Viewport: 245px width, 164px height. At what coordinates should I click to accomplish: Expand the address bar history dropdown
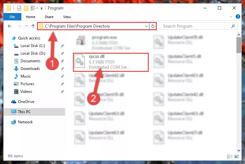pos(147,26)
